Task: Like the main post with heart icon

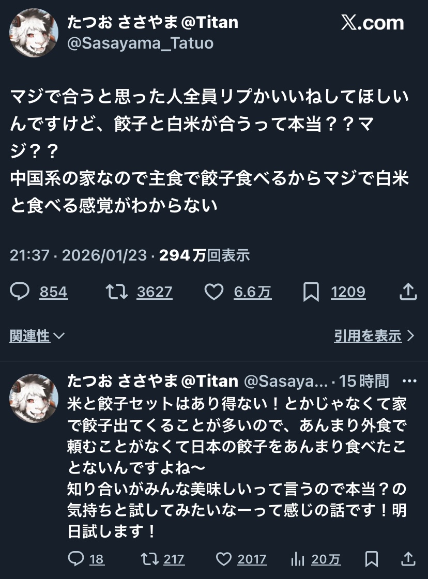Action: click(213, 292)
